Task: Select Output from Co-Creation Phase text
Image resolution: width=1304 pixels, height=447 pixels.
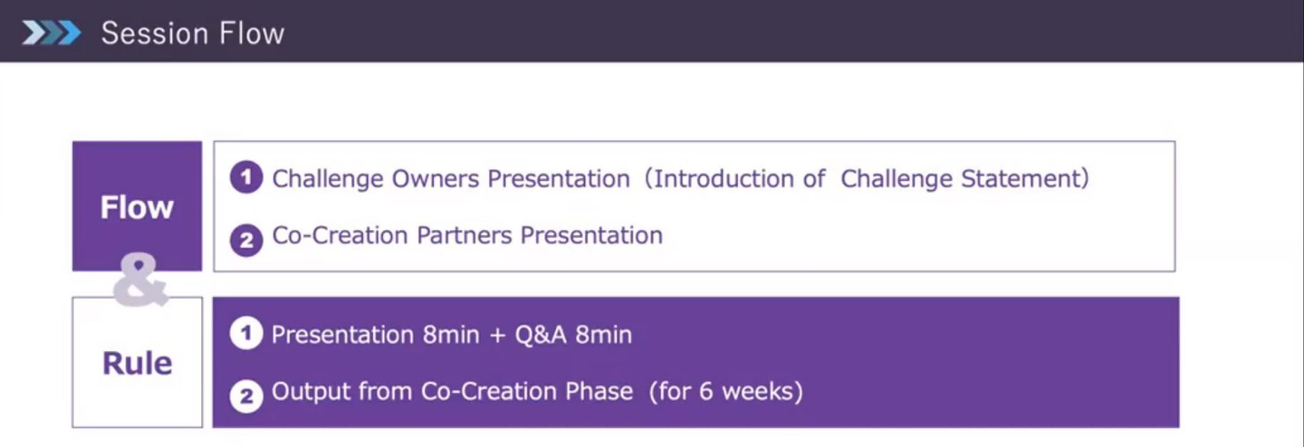Action: point(452,392)
